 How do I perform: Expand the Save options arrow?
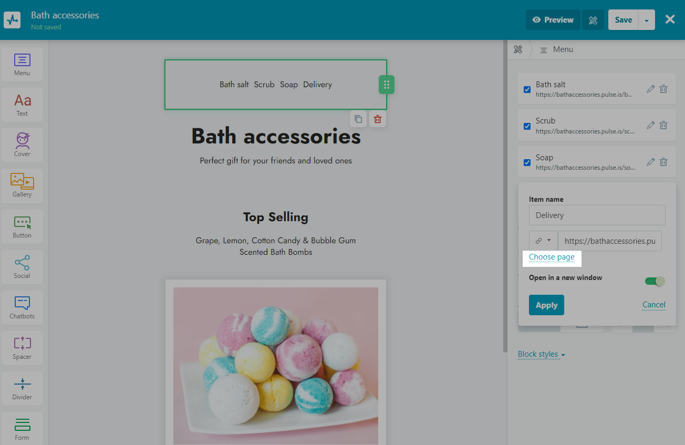646,20
